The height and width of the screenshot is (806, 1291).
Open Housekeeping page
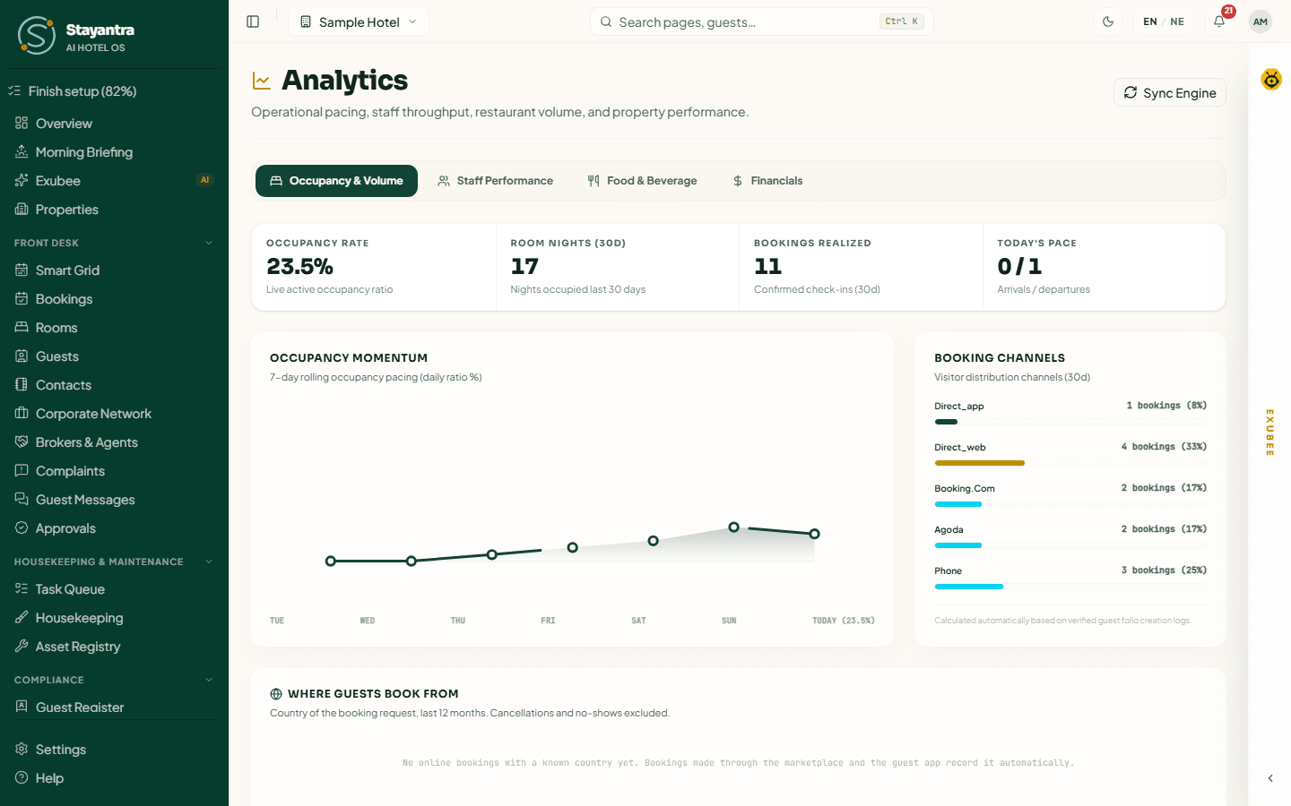click(115, 618)
